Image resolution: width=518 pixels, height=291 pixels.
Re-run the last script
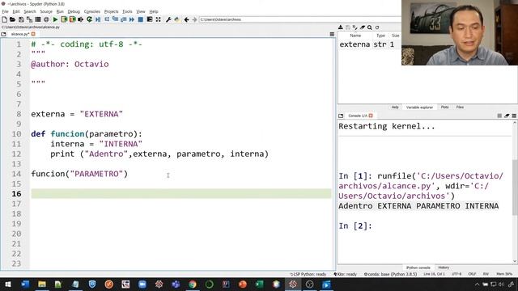click(89, 19)
